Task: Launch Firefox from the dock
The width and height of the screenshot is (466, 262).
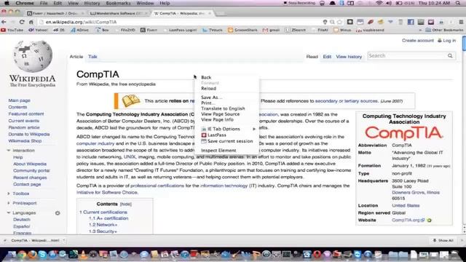Action: click(32, 254)
